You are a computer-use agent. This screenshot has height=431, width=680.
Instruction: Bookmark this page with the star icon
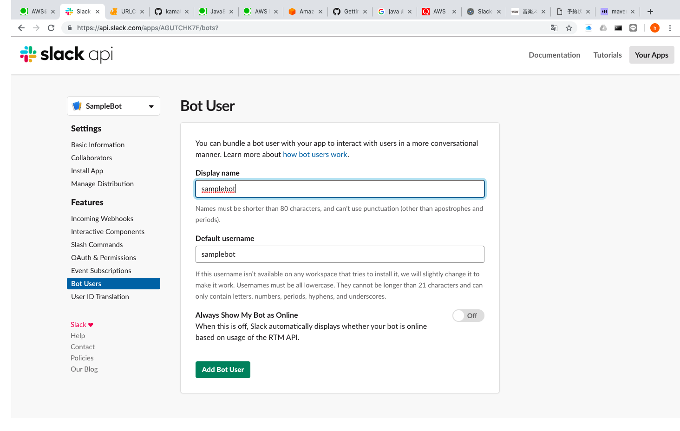[569, 28]
